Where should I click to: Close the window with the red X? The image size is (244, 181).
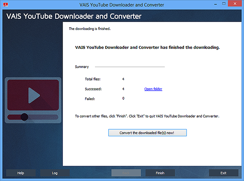click(235, 3)
